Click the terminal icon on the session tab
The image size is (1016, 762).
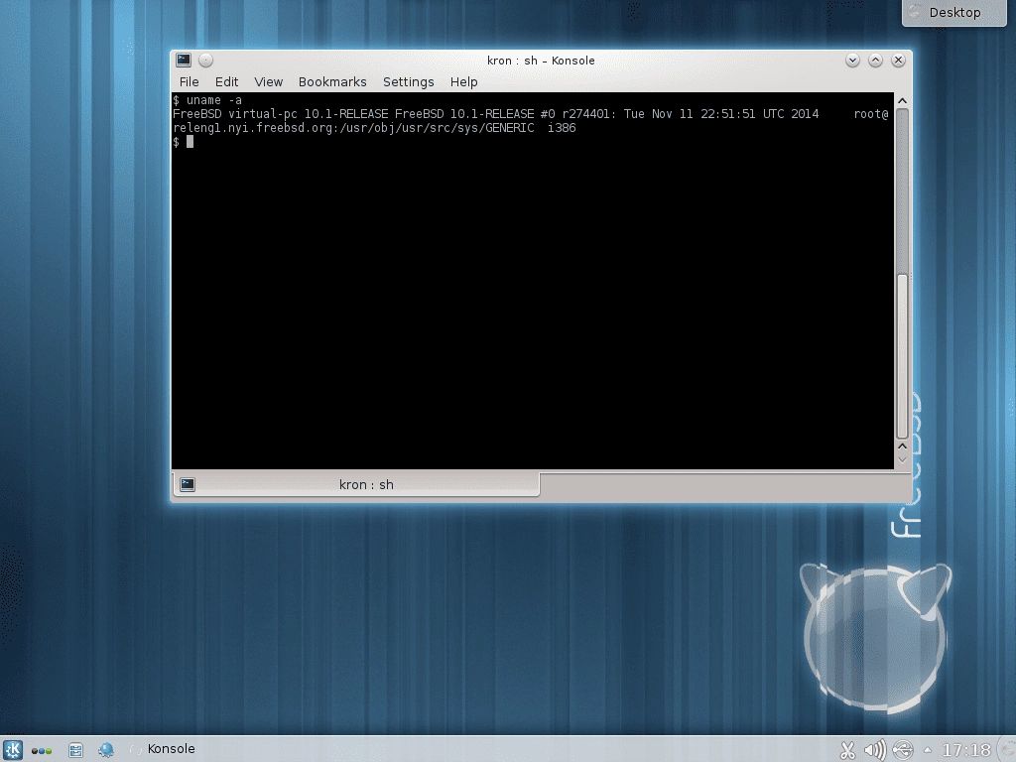coord(188,484)
